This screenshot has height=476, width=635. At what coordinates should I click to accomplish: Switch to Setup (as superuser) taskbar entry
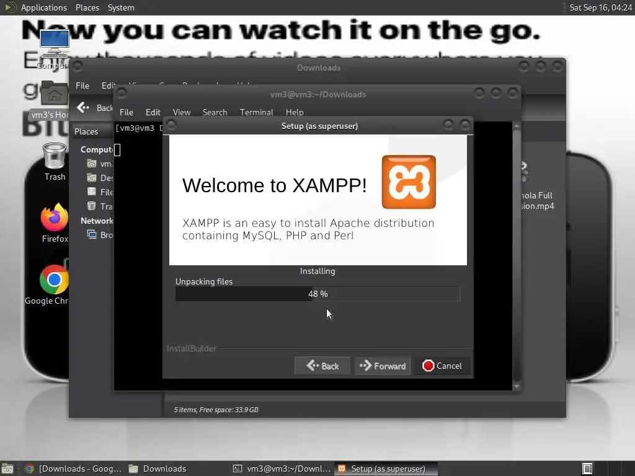tap(386, 469)
